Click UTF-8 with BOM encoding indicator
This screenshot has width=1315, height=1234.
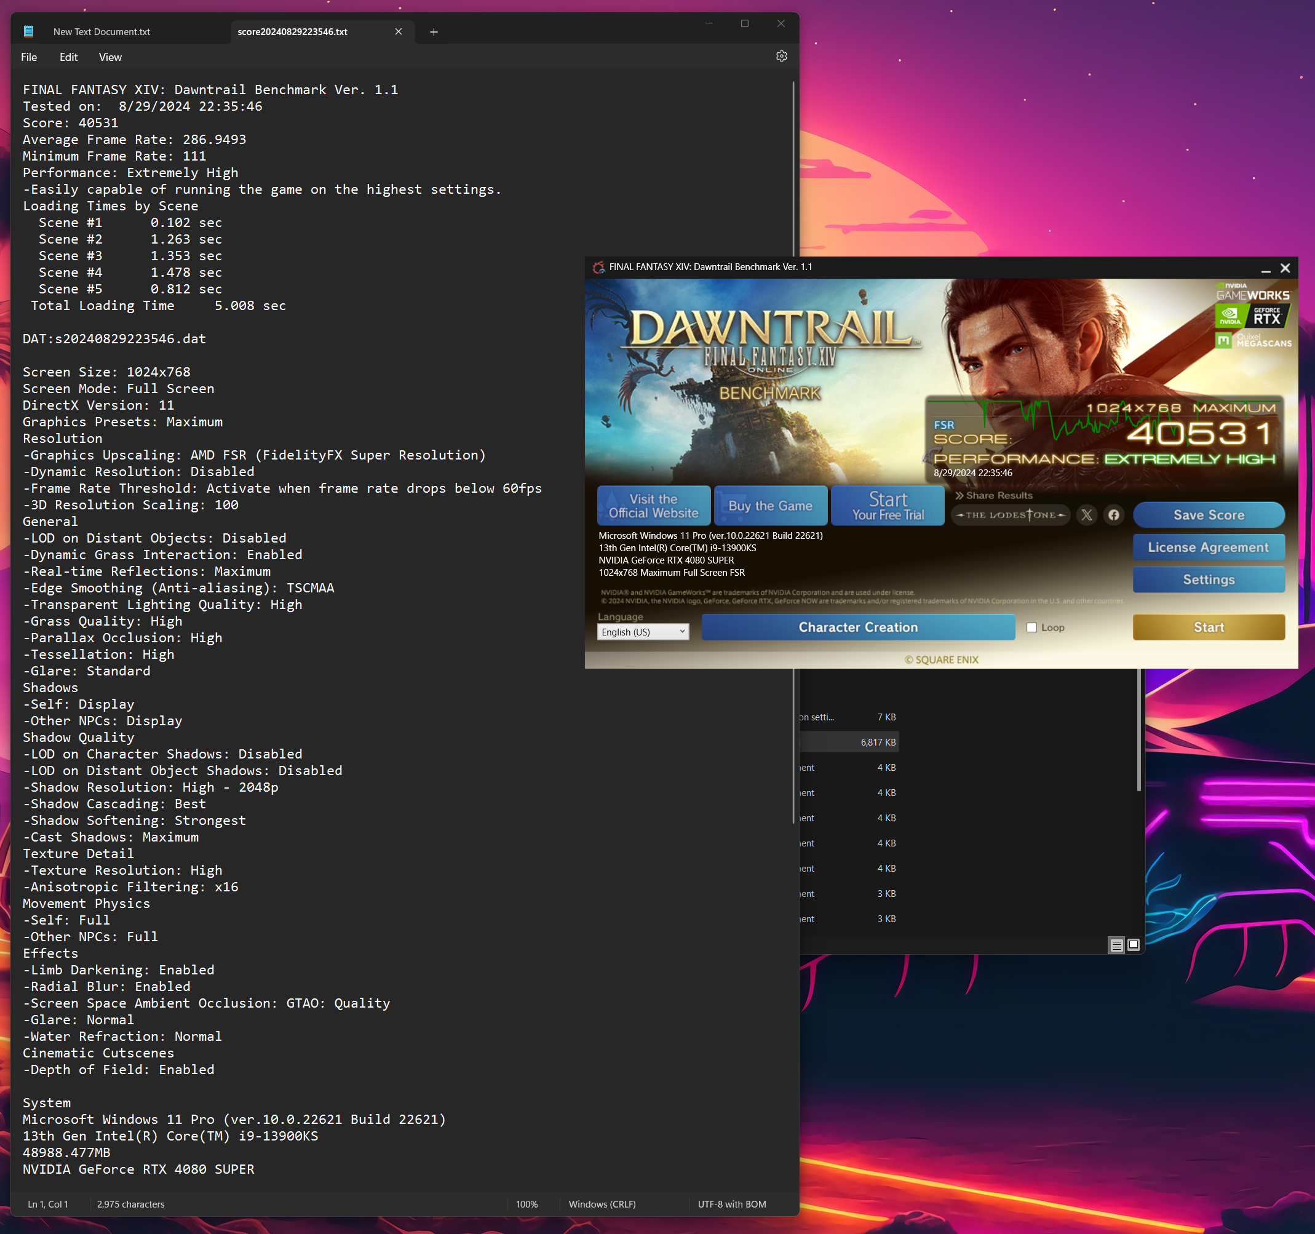pyautogui.click(x=731, y=1204)
